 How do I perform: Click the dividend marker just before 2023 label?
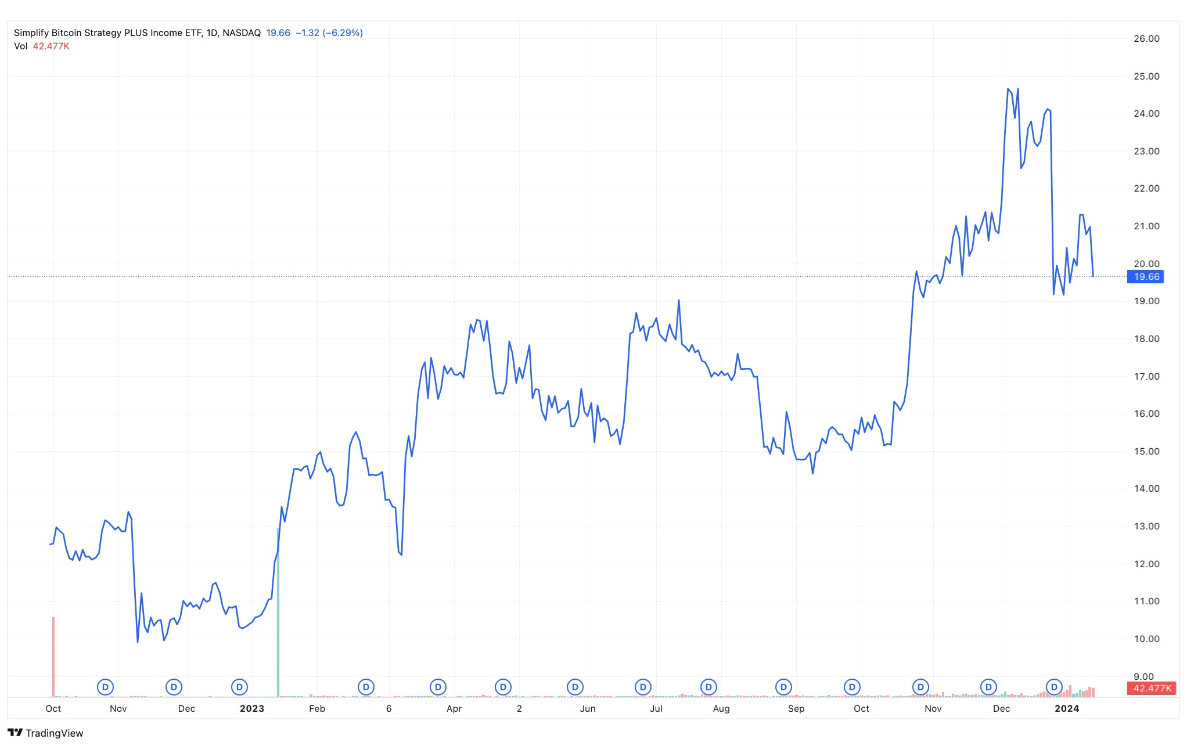(239, 687)
